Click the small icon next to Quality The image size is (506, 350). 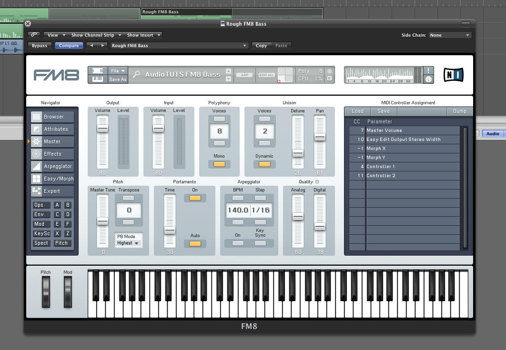tap(317, 182)
